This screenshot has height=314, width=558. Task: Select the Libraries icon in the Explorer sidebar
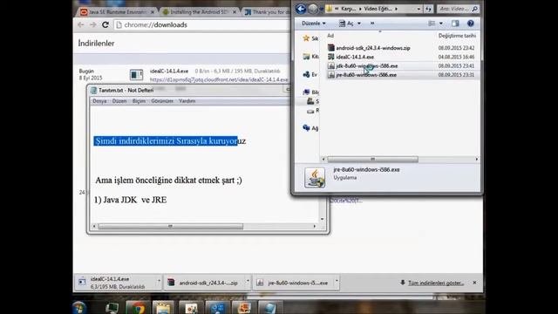(306, 56)
